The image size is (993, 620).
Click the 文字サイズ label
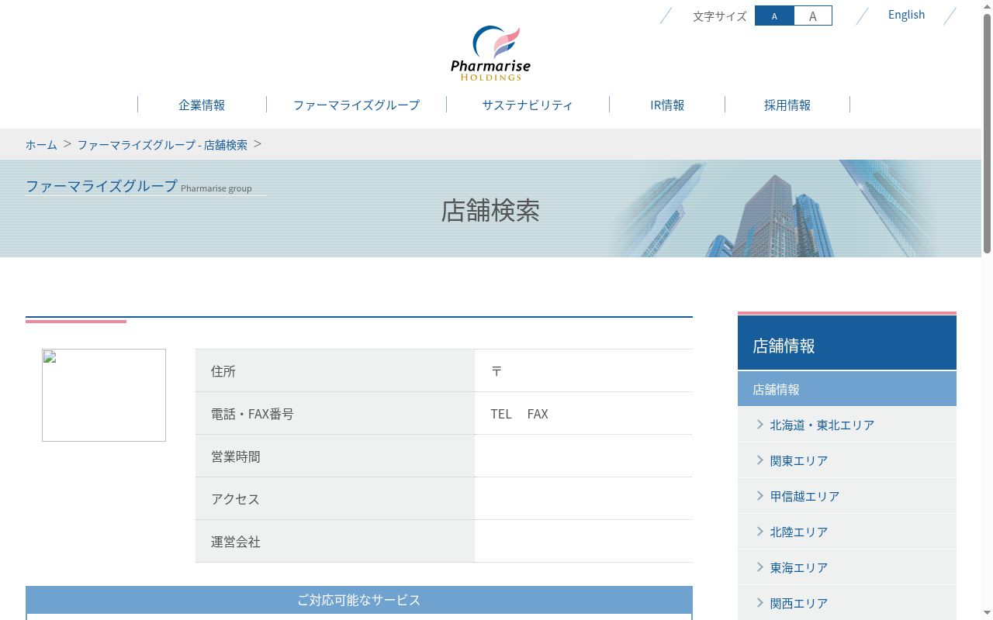719,15
